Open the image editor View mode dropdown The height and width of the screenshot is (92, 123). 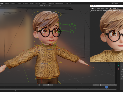click(97, 8)
